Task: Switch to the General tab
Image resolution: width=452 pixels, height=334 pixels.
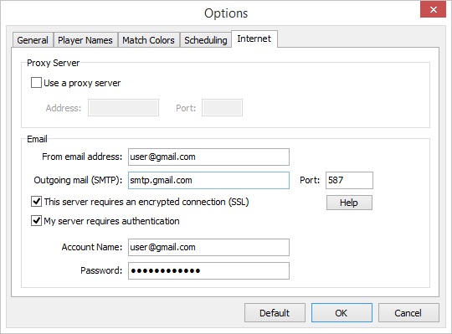Action: click(33, 40)
